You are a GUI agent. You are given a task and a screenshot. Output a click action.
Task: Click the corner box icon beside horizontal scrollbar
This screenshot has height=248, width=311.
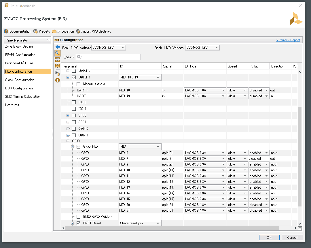coord(300,228)
